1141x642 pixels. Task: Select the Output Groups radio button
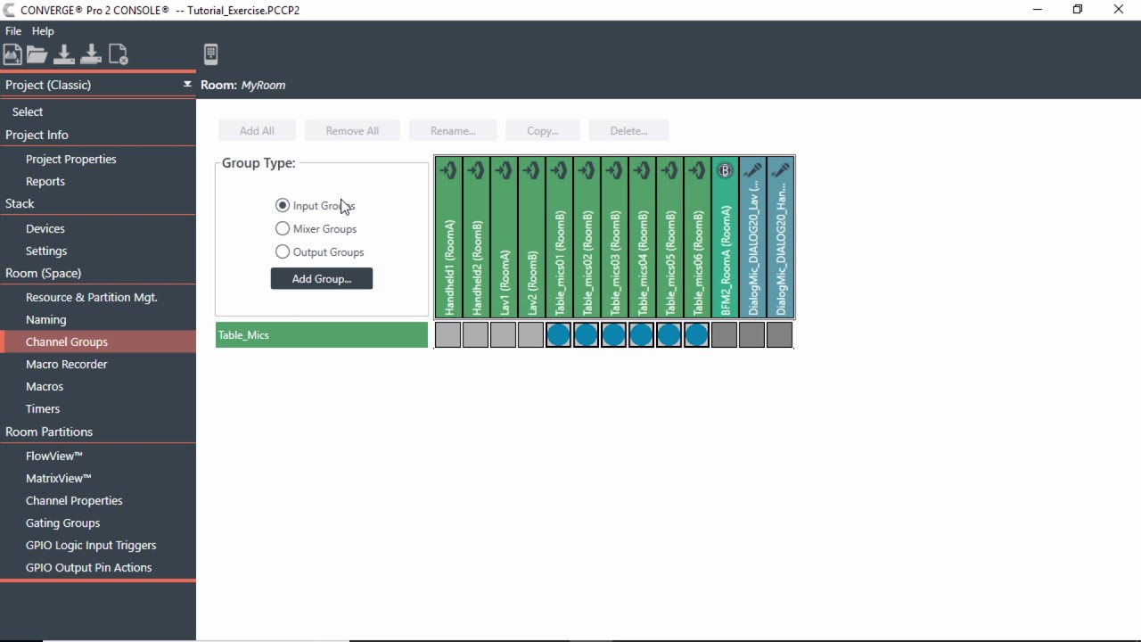click(283, 251)
